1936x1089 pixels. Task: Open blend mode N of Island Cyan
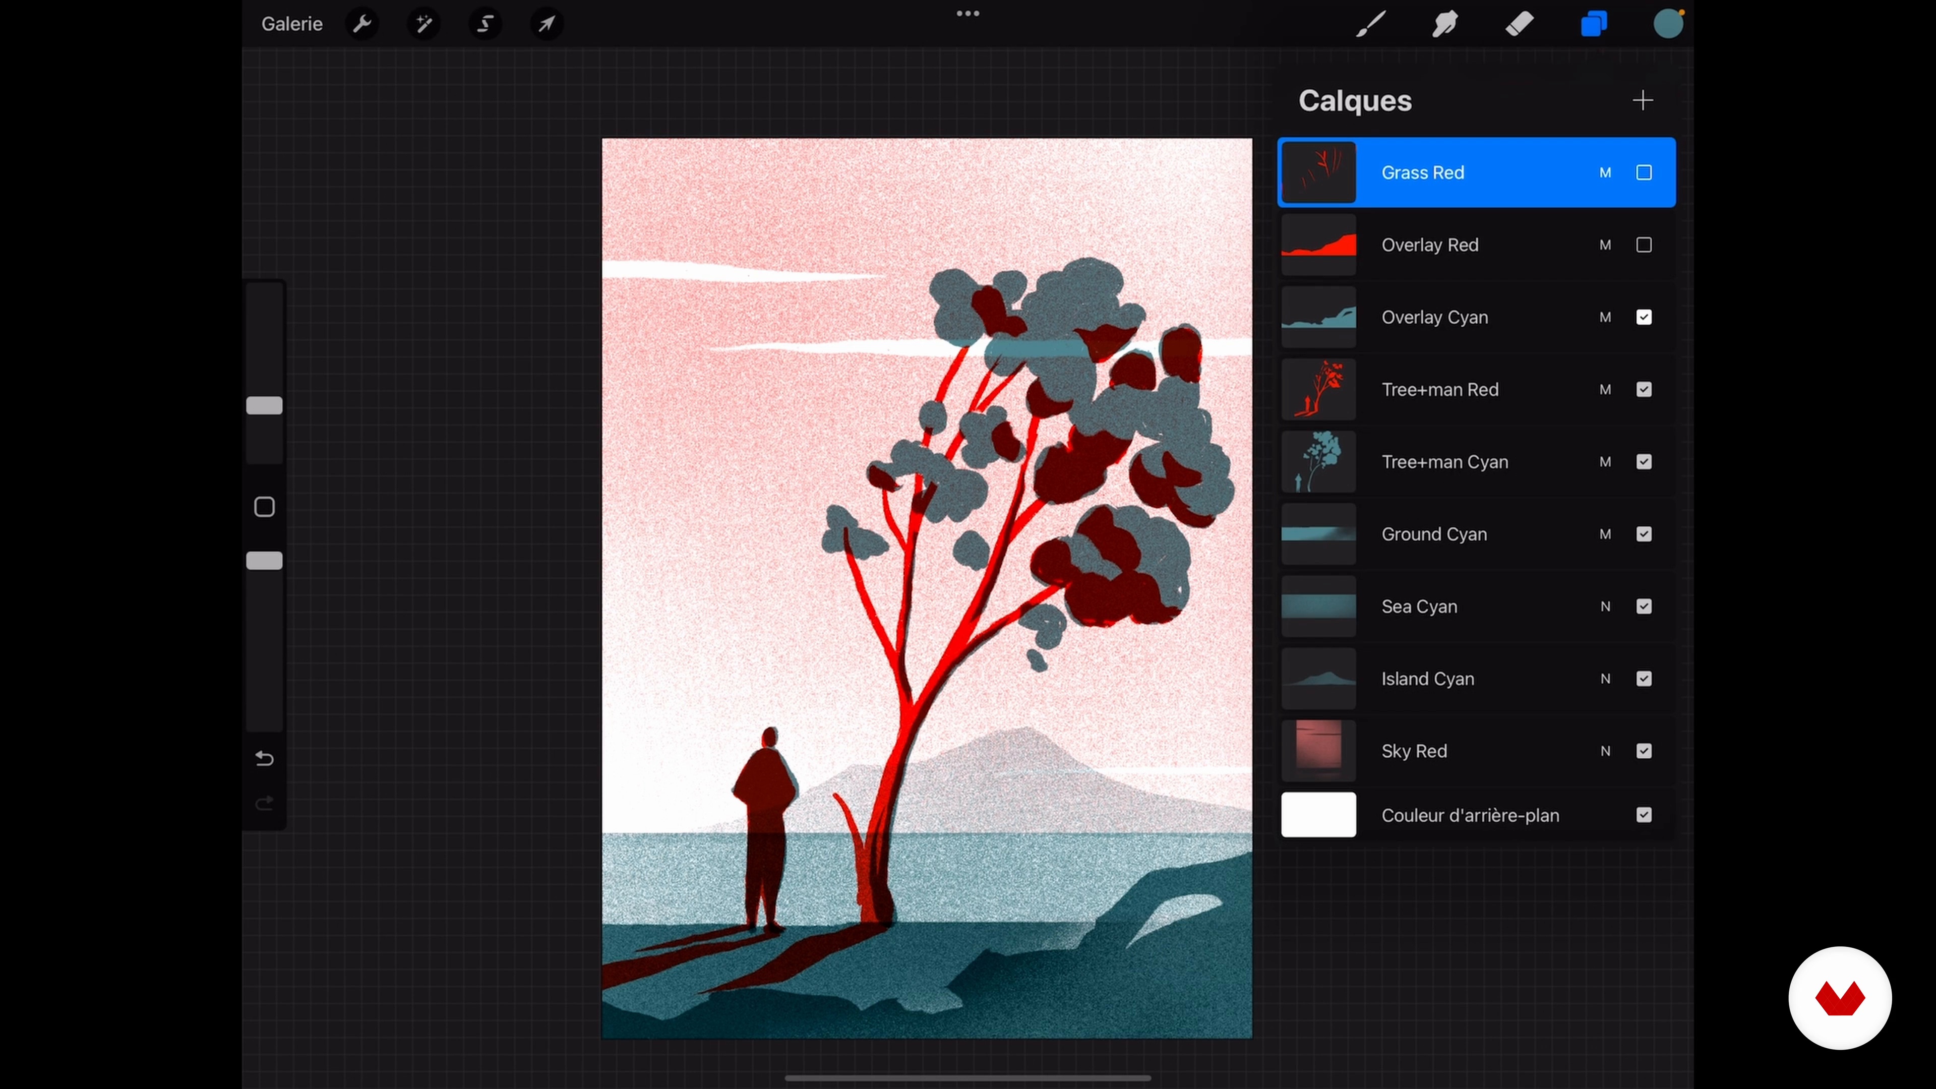click(x=1605, y=679)
